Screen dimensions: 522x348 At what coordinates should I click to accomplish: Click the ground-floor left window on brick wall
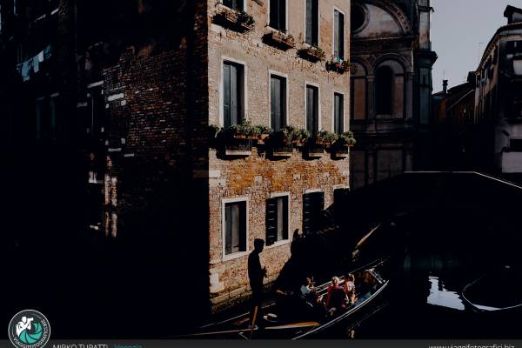[234, 227]
